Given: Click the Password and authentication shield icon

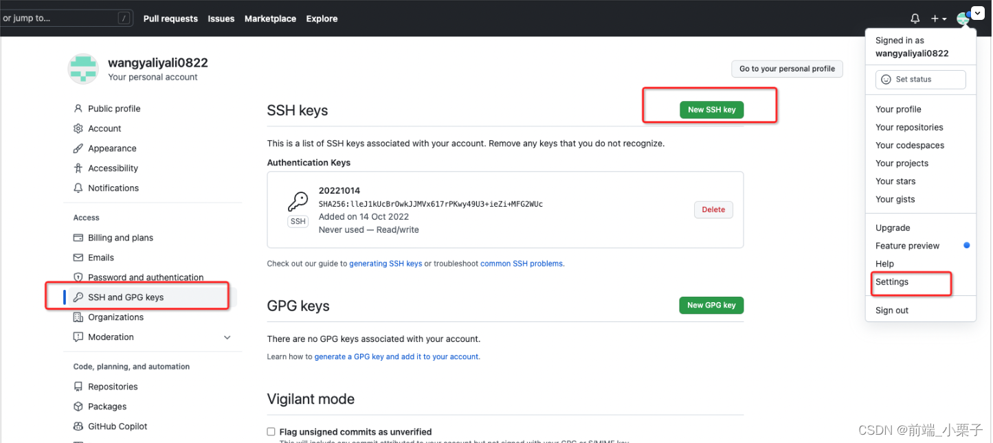Looking at the screenshot, I should coord(78,277).
